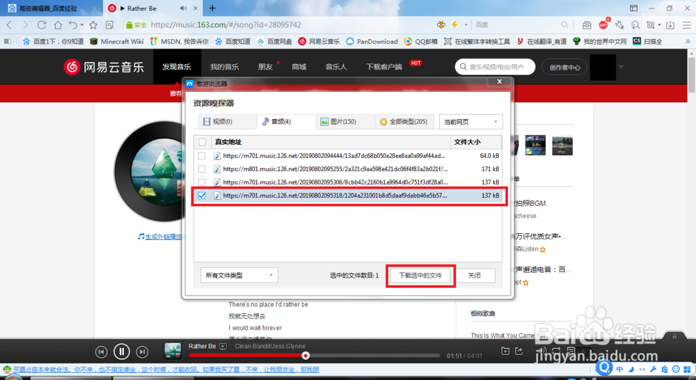Mute the Rather Be tab speaker icon

click(x=183, y=8)
